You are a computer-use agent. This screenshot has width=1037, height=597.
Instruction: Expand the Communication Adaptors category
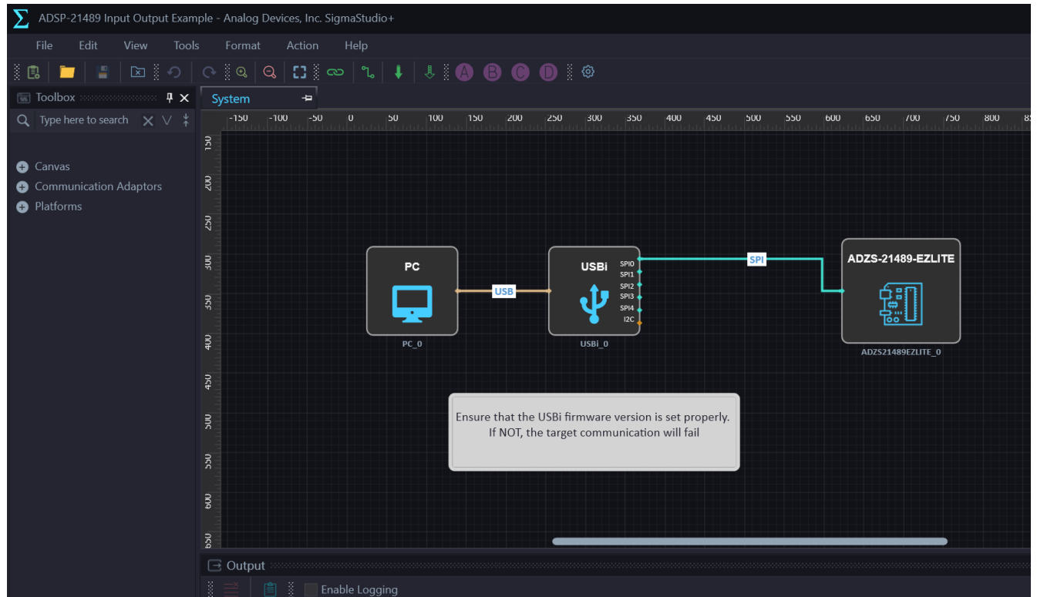tap(22, 186)
